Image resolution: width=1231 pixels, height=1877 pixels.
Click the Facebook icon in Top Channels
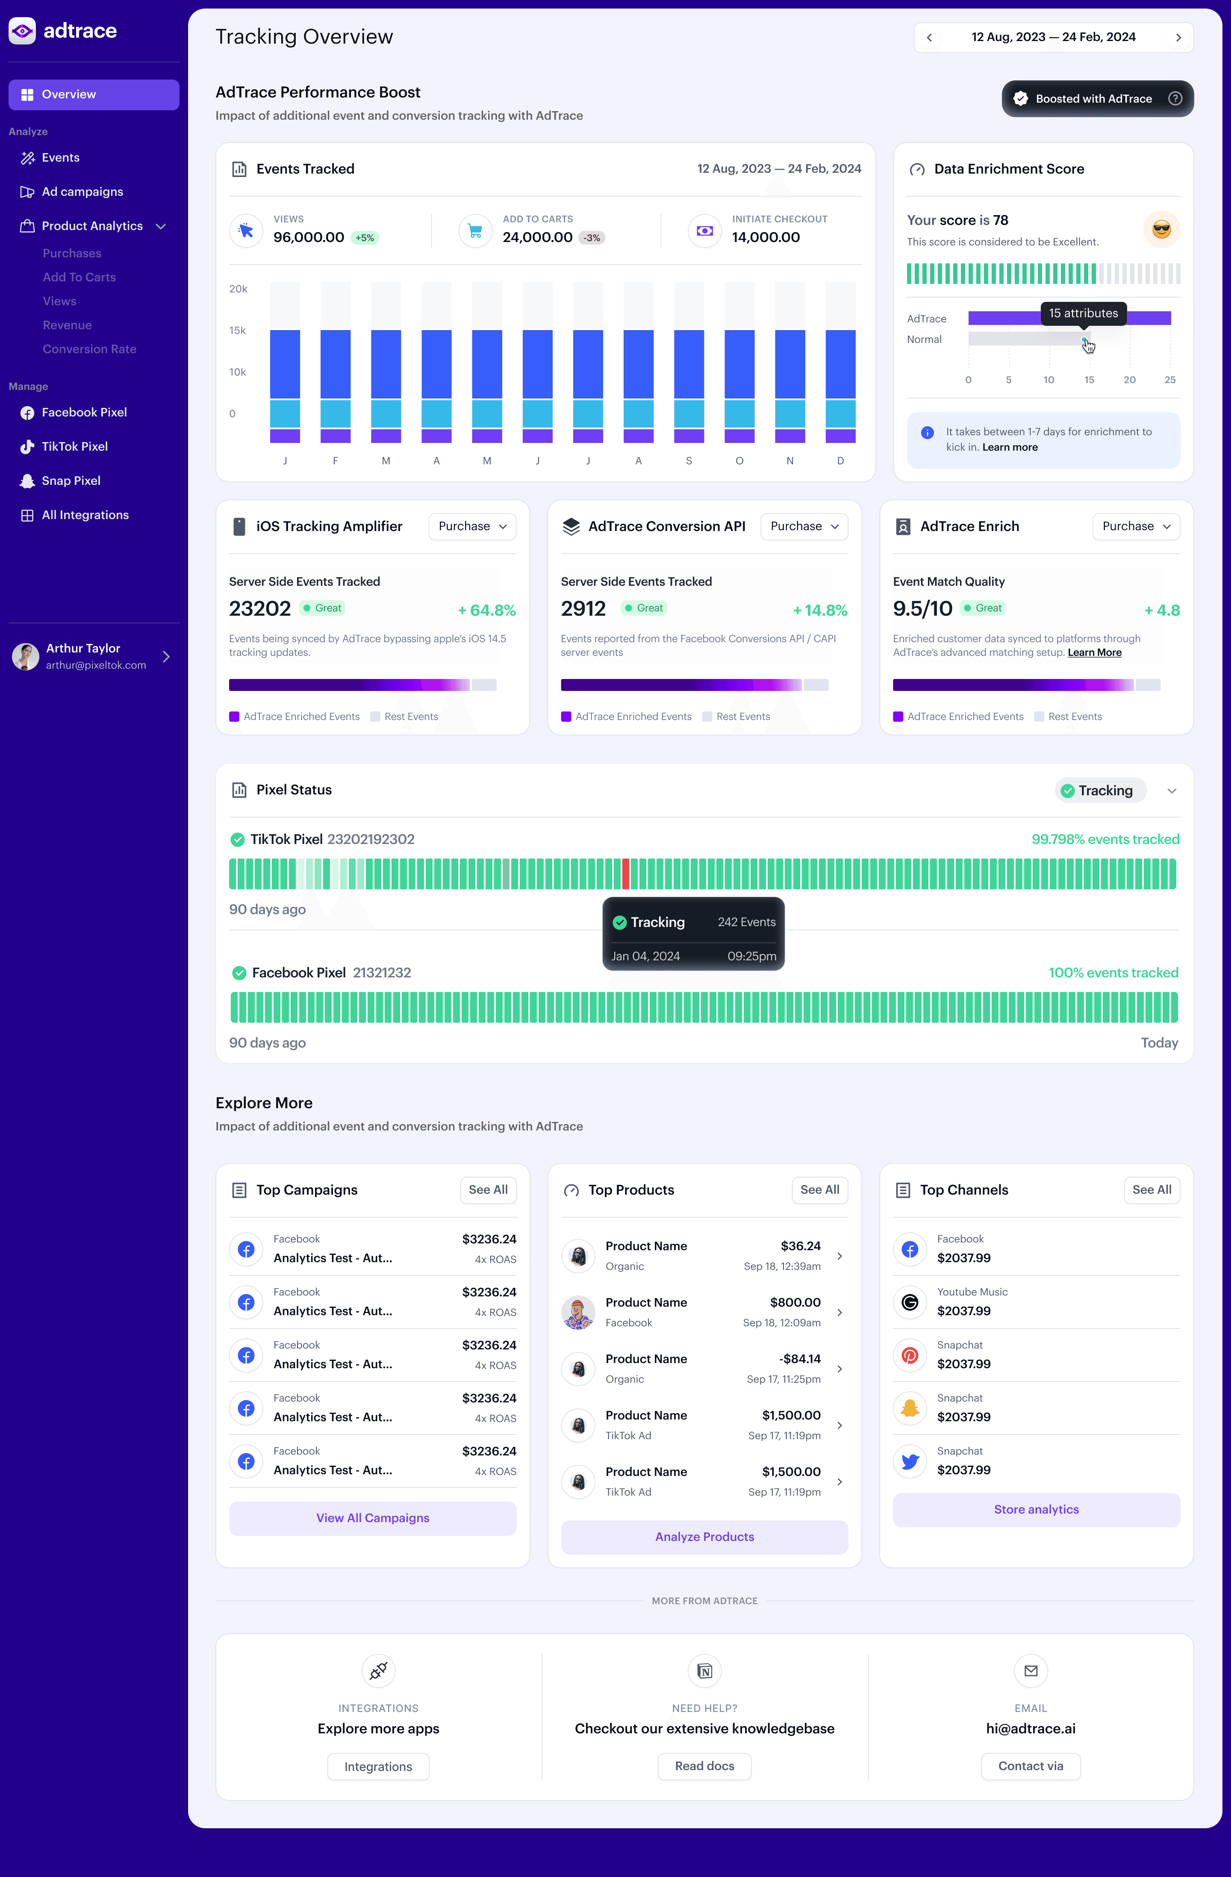pyautogui.click(x=909, y=1248)
